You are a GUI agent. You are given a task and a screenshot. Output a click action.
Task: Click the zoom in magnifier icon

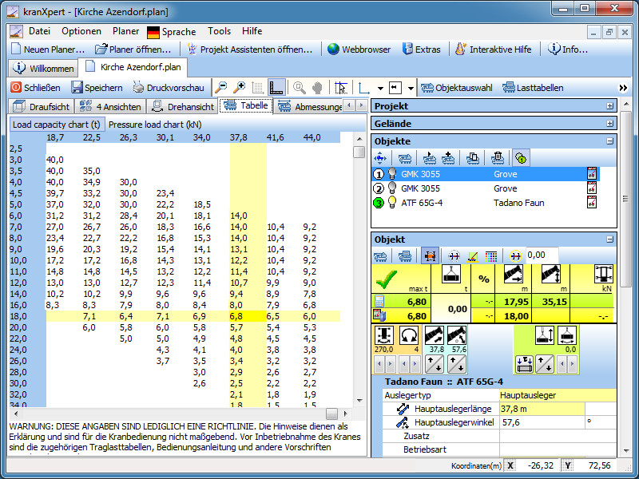(239, 88)
